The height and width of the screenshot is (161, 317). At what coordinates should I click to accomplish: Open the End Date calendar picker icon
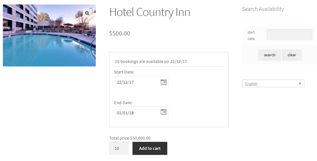point(163,112)
